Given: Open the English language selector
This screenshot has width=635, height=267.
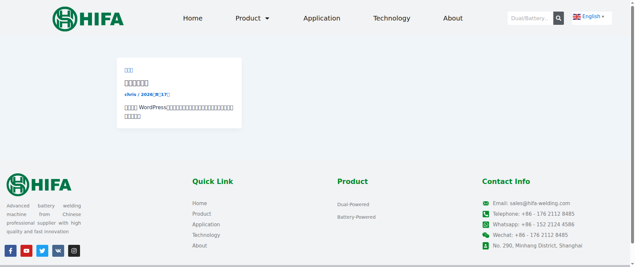Looking at the screenshot, I should (591, 17).
